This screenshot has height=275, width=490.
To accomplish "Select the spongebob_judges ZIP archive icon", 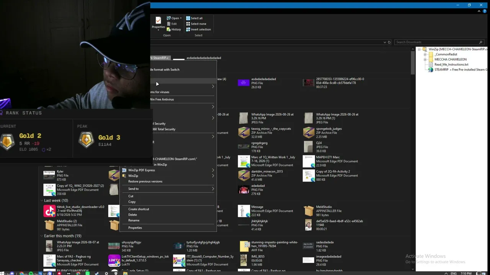I will click(x=309, y=133).
